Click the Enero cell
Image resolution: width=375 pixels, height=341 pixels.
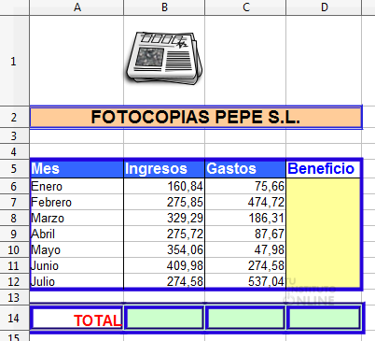click(76, 186)
